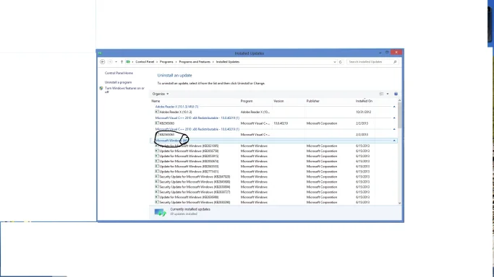Collapse the Adobe Reader X MUI group

point(394,107)
